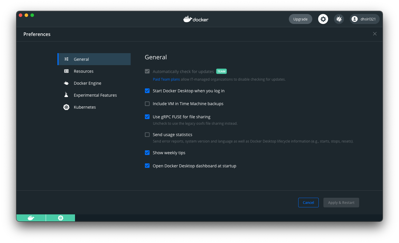The height and width of the screenshot is (243, 399).
Task: Enable Send usage statistics checkbox
Action: click(147, 135)
